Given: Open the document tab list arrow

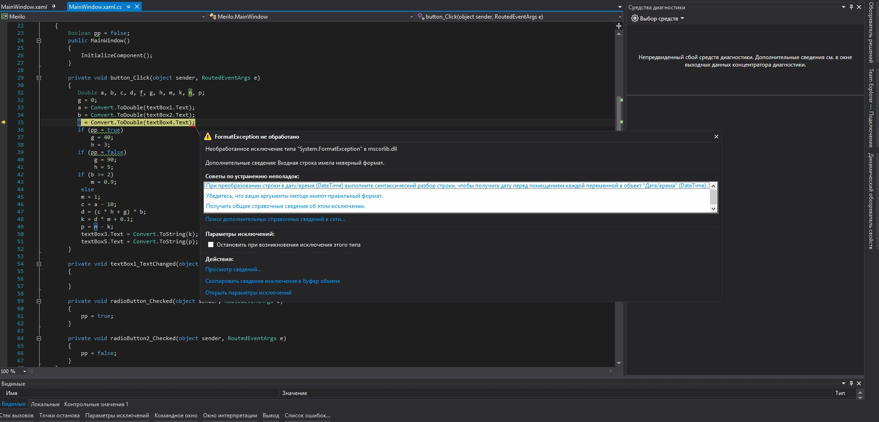Looking at the screenshot, I should coord(620,7).
